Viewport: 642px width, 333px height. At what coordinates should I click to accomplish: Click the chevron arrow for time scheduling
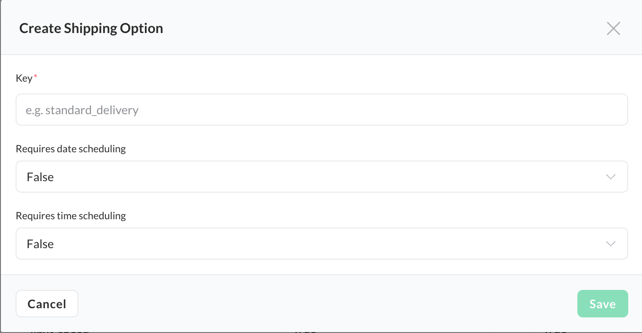[x=610, y=244]
